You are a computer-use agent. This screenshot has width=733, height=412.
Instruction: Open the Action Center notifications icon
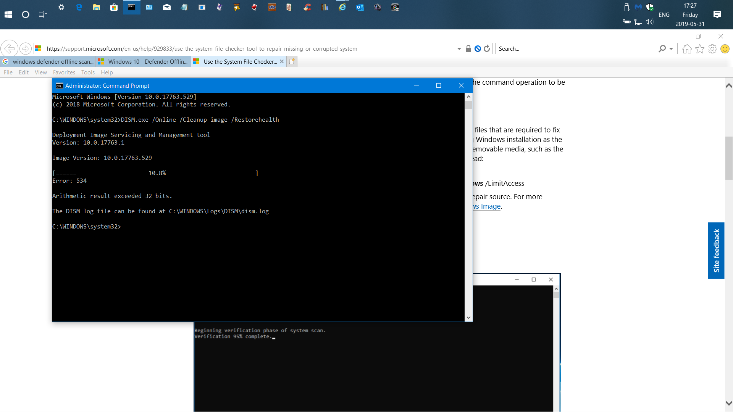point(717,14)
